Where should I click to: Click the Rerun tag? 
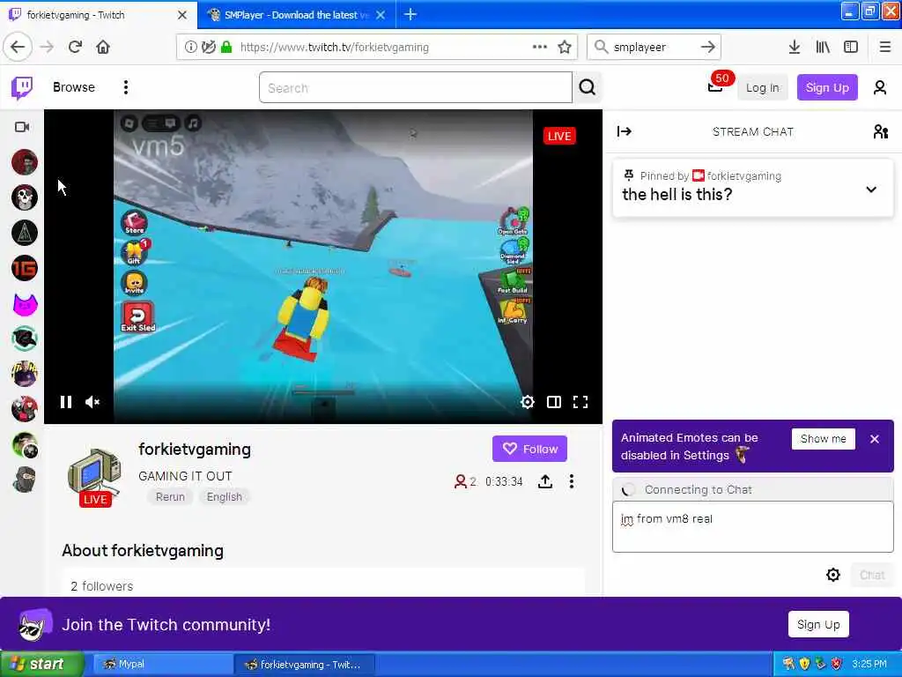coord(170,497)
